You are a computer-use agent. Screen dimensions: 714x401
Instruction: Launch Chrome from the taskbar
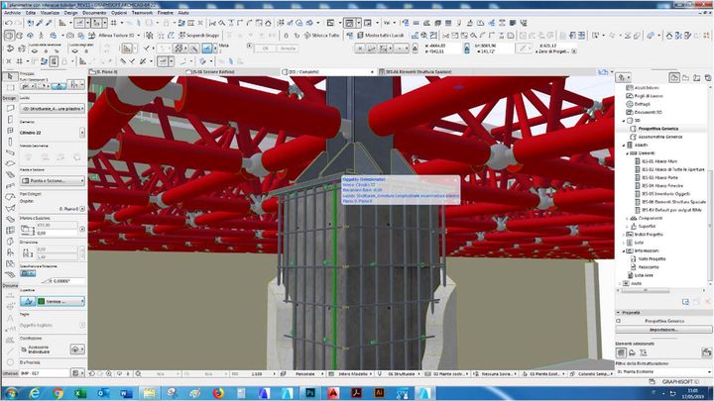tap(58, 392)
